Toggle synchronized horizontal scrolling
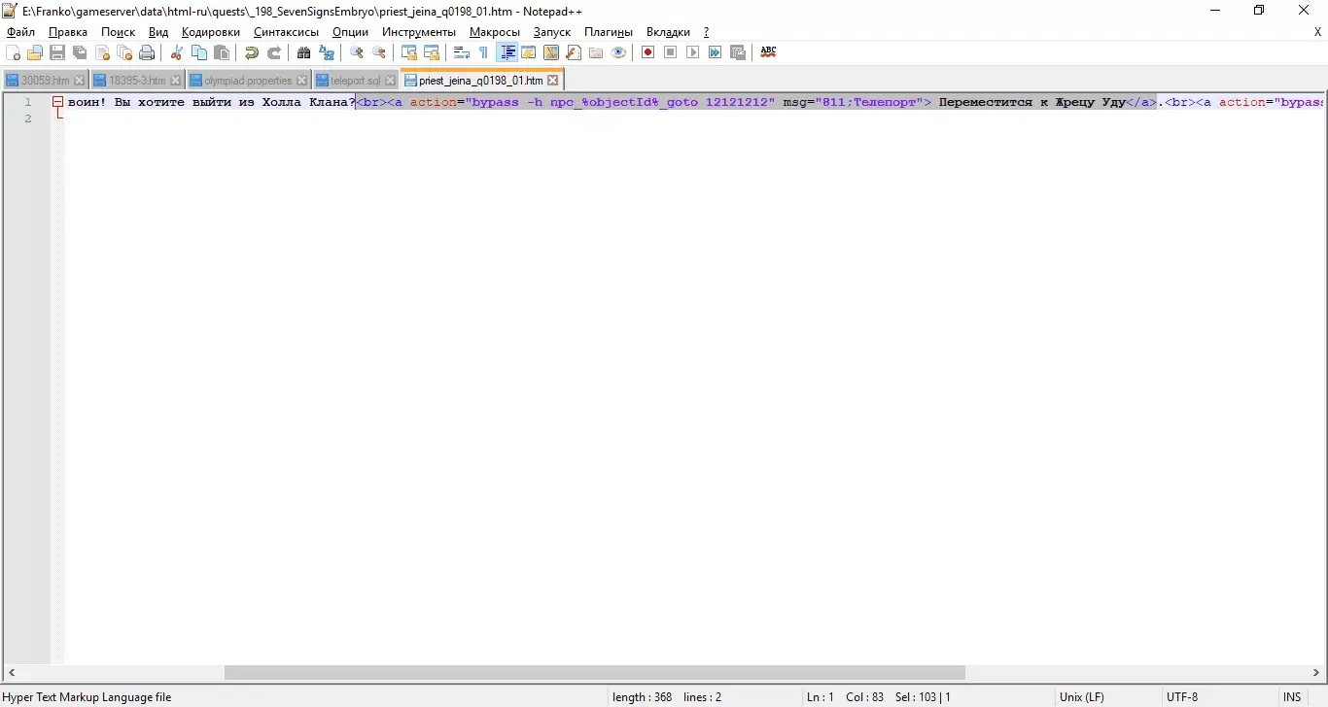1328x707 pixels. [x=432, y=52]
